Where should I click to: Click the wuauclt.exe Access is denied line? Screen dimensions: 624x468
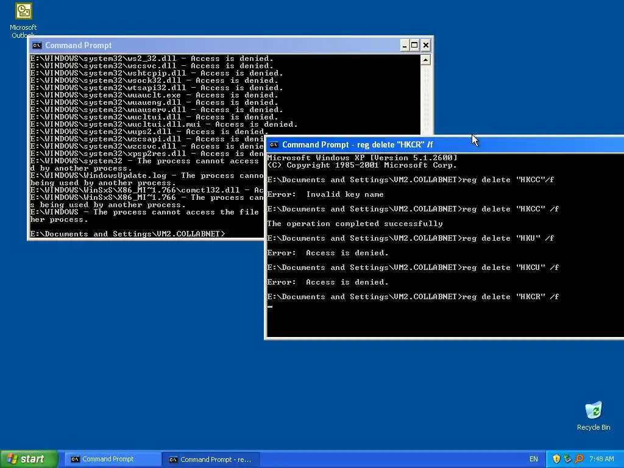tap(154, 95)
